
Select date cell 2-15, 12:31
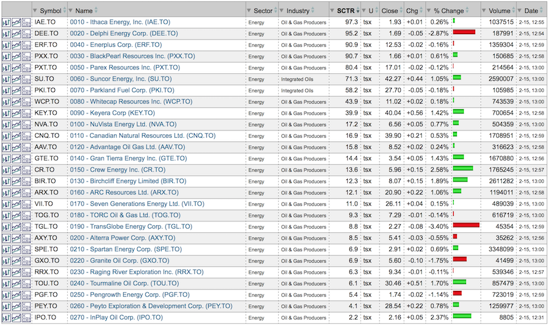(x=531, y=318)
